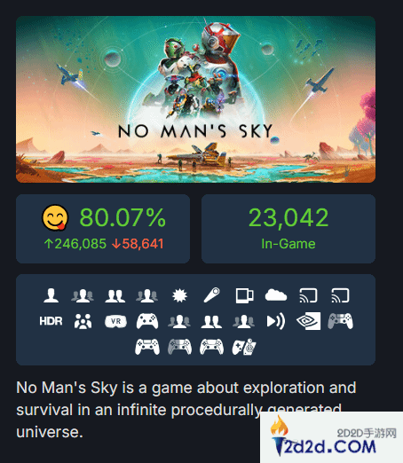Click the microphone-shaped workshop icon
Screen dimensions: 403x463
212,295
